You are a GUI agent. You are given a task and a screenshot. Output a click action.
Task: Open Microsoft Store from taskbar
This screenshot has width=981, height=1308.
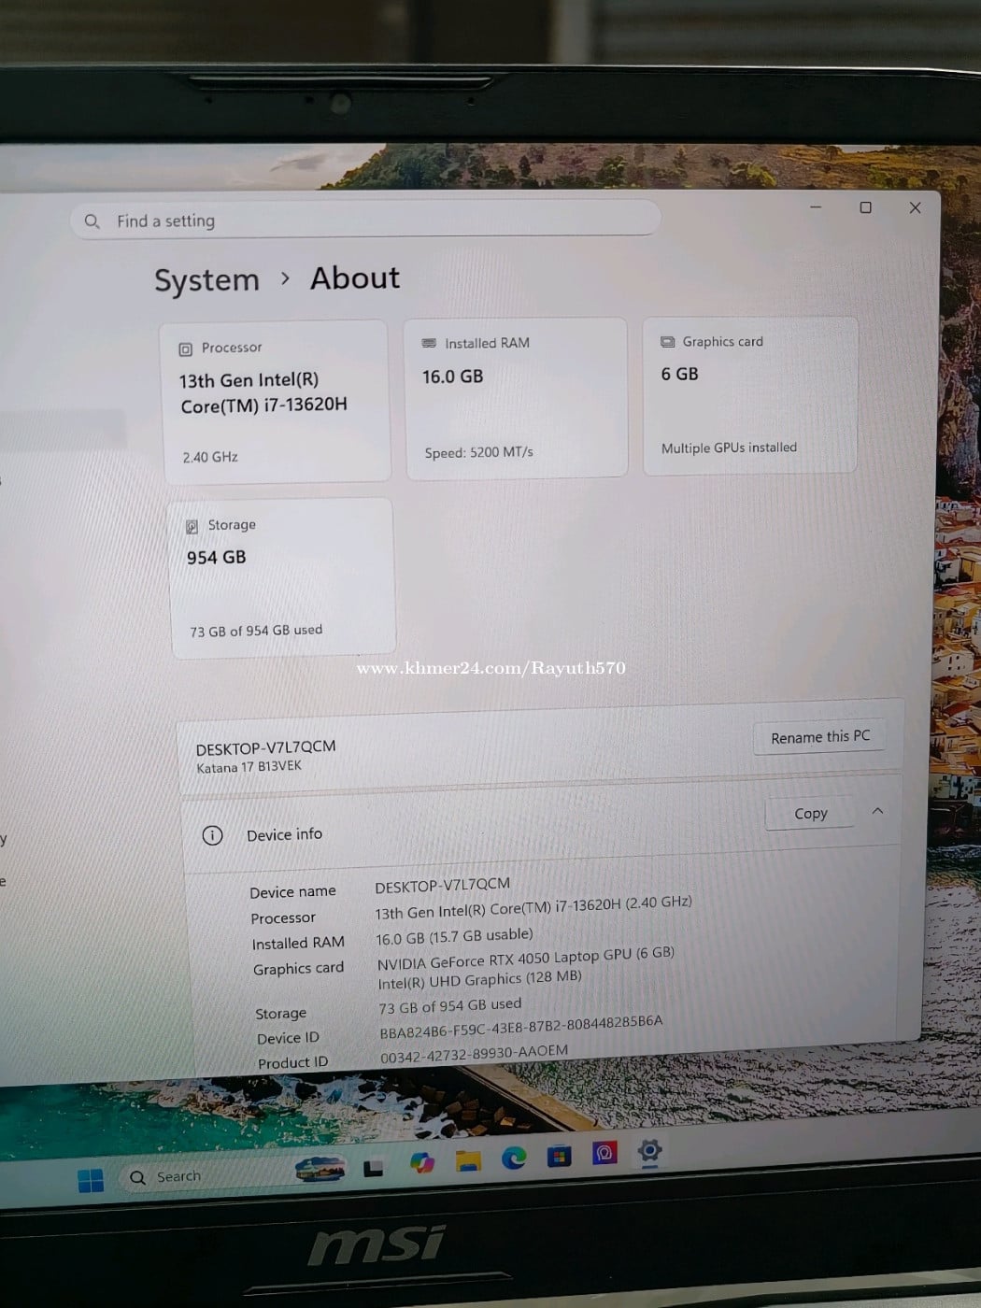[559, 1156]
